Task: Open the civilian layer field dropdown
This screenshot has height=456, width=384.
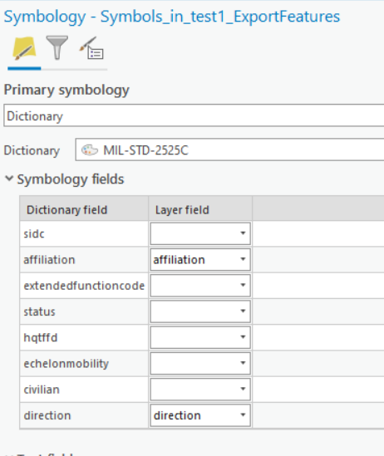Action: pyautogui.click(x=200, y=389)
